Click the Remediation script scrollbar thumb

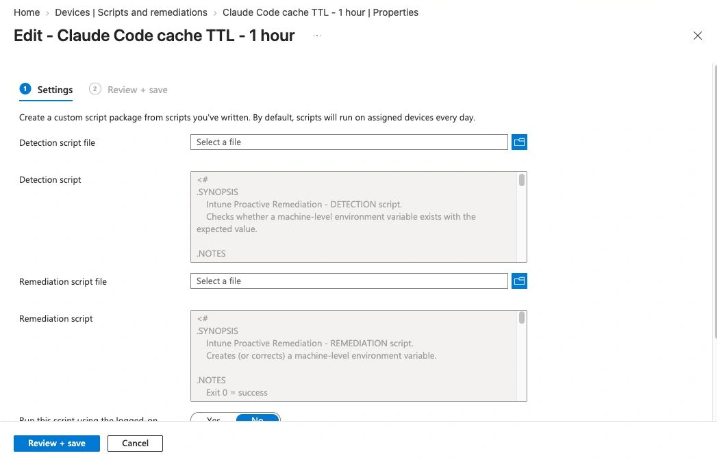(521, 318)
